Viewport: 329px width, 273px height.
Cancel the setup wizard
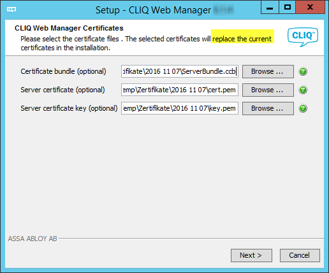(300, 255)
